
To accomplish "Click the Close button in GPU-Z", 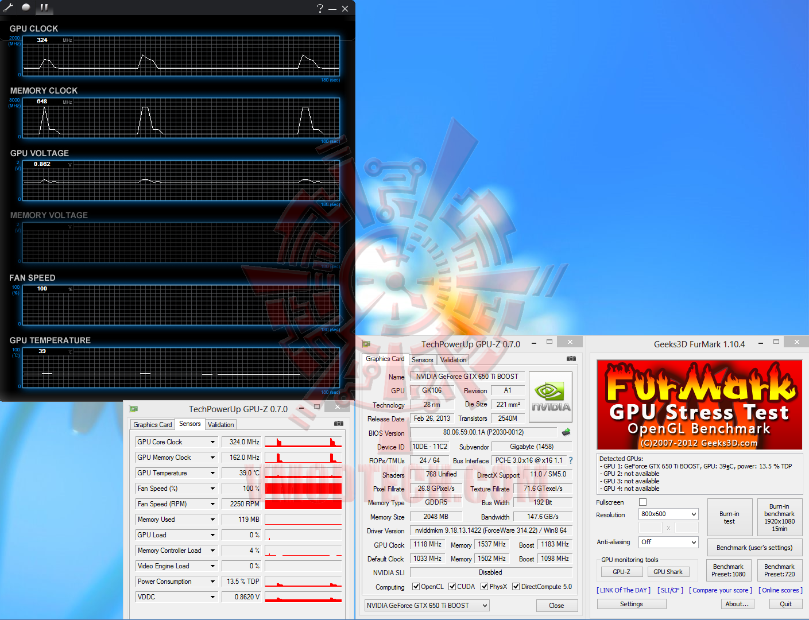I will pyautogui.click(x=556, y=606).
